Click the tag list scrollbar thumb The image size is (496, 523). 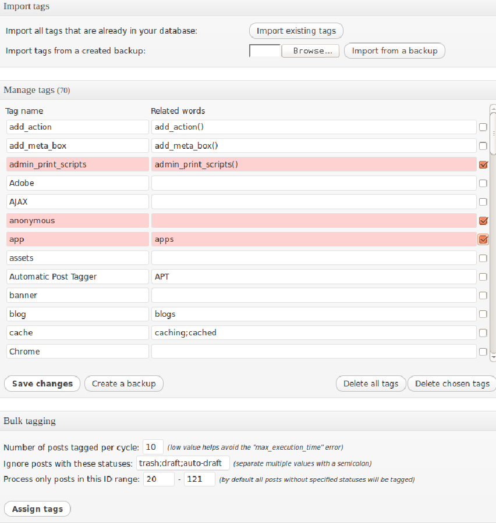click(x=493, y=134)
